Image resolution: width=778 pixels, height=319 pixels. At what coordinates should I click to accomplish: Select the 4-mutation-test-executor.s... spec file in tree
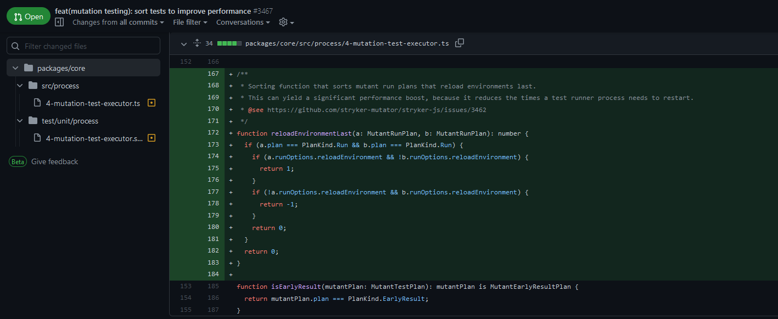(94, 138)
